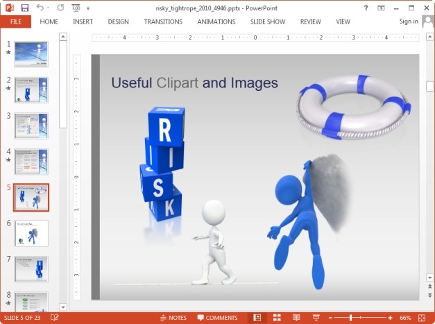Switch to the DESIGN ribbon tab
The image size is (435, 324).
(118, 22)
